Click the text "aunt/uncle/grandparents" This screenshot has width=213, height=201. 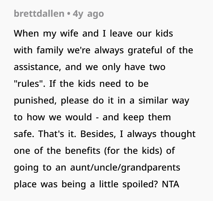point(125,168)
